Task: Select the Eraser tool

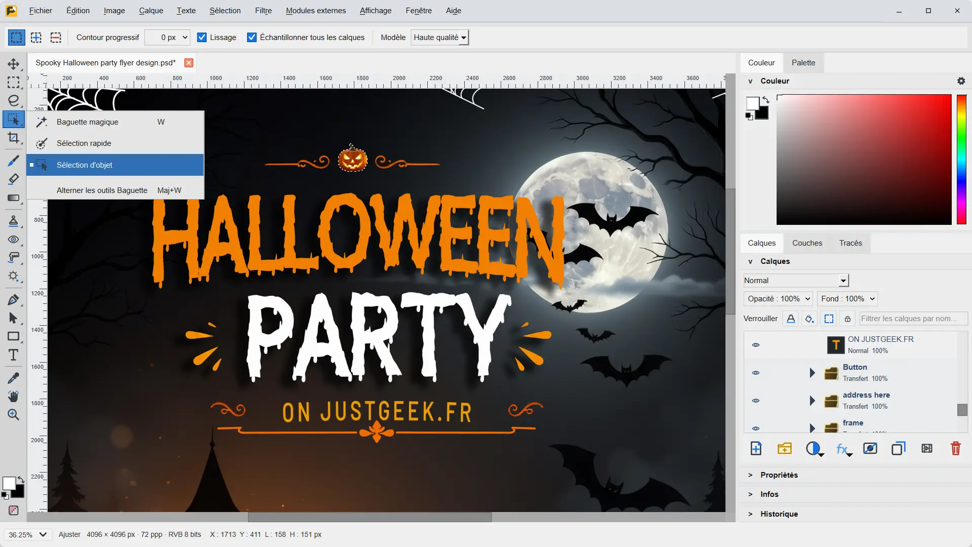Action: (x=14, y=179)
